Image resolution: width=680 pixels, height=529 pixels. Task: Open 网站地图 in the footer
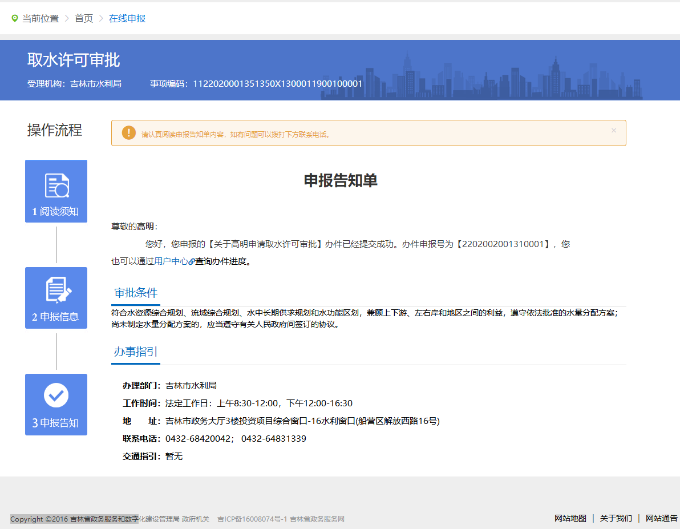[570, 518]
